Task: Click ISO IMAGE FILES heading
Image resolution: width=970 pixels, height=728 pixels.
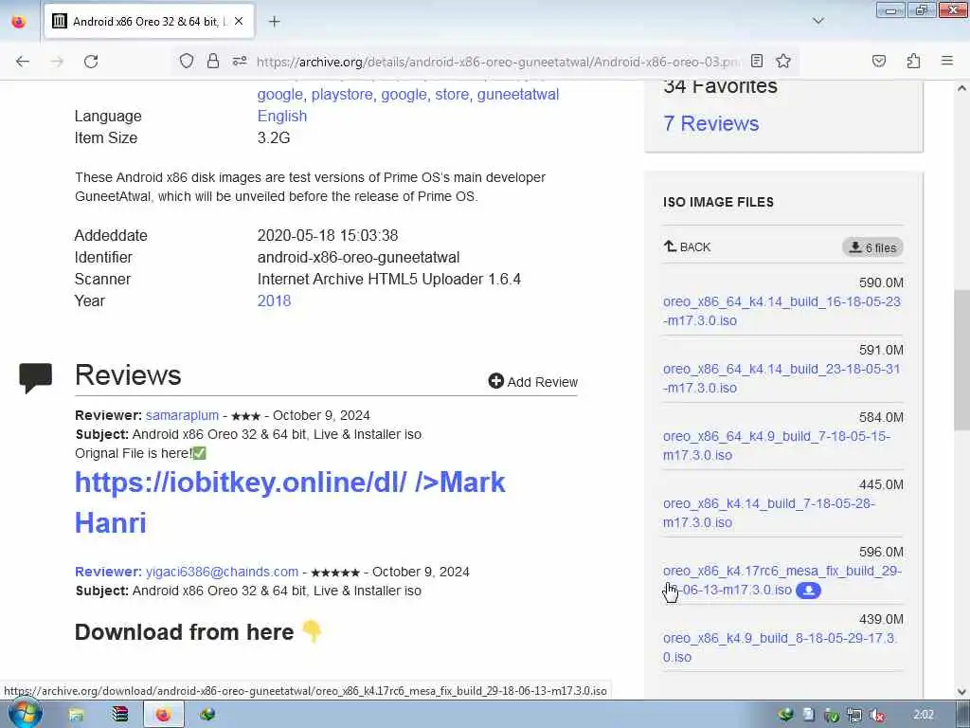Action: [718, 203]
